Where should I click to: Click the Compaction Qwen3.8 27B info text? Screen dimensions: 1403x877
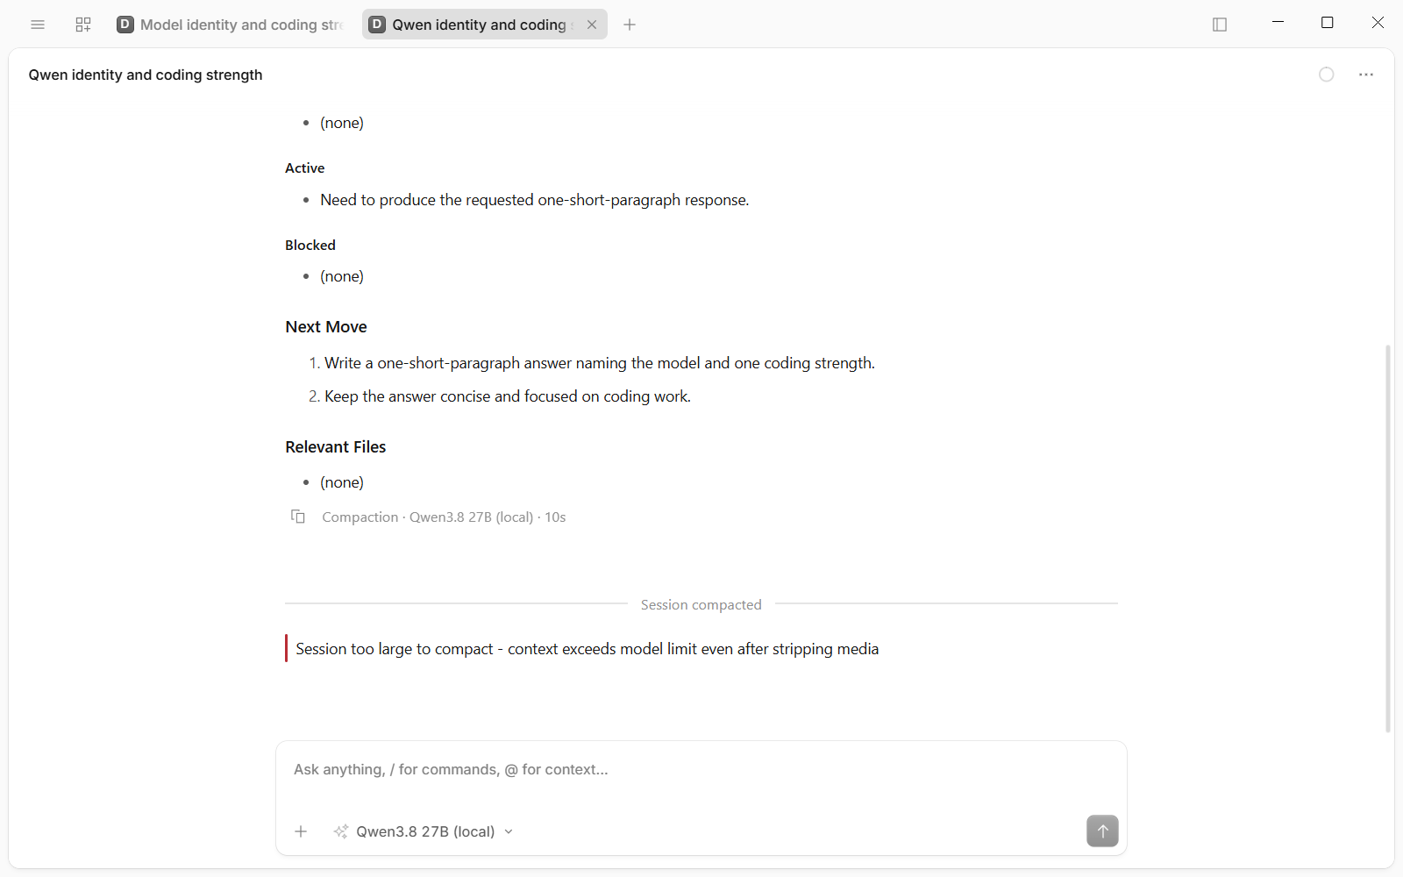[444, 517]
